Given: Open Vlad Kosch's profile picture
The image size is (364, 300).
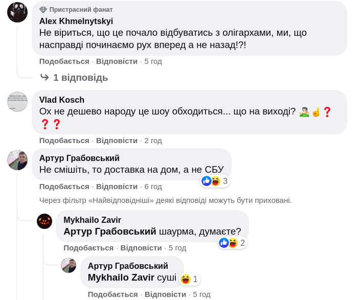Looking at the screenshot, I should [x=17, y=102].
